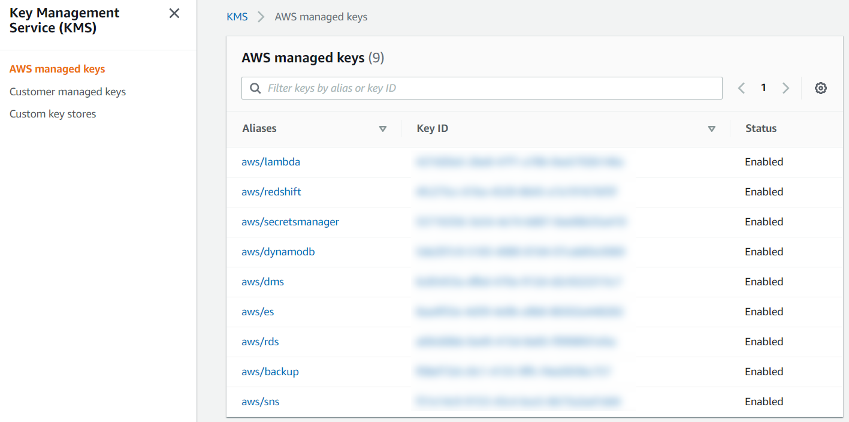The width and height of the screenshot is (849, 422).
Task: Open the Custom key stores section
Action: pos(53,113)
